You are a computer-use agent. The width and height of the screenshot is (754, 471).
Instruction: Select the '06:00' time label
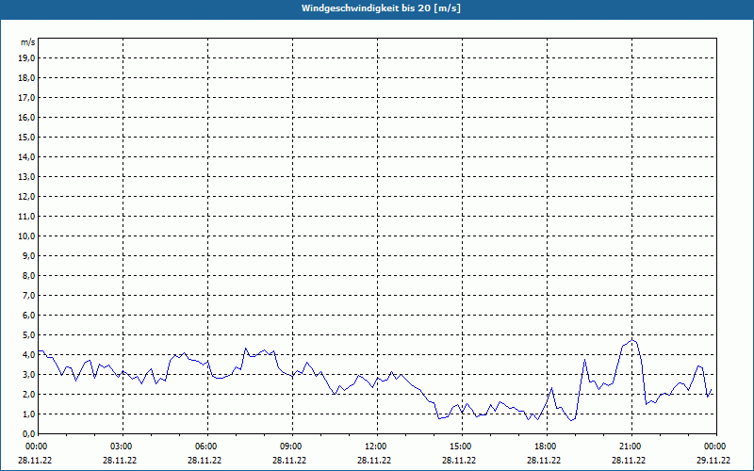pyautogui.click(x=207, y=447)
